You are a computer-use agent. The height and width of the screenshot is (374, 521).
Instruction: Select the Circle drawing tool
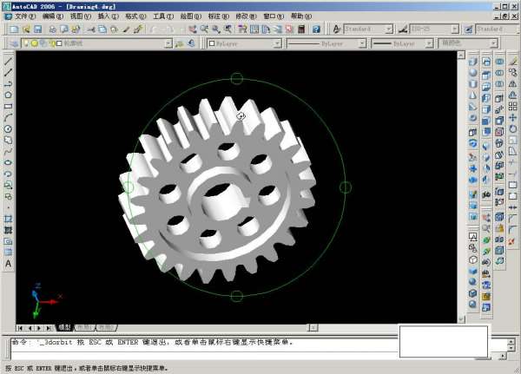tap(8, 129)
